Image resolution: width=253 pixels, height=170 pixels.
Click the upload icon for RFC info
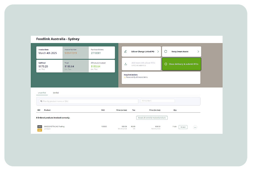click(125, 64)
